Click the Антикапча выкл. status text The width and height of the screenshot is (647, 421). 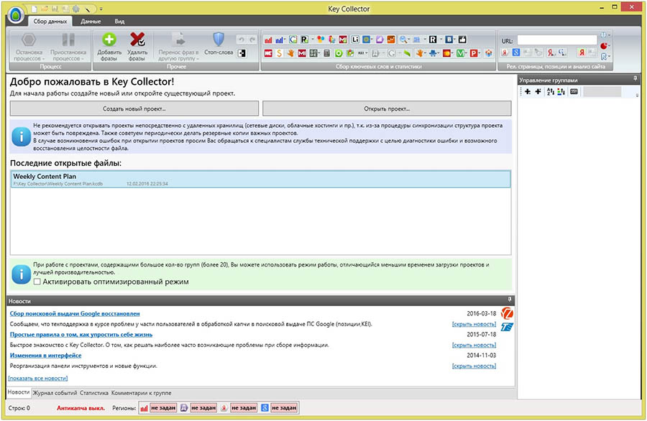(x=81, y=408)
